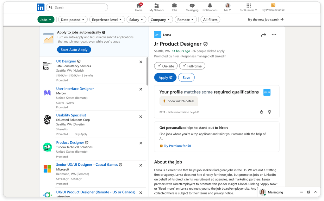The width and height of the screenshot is (324, 201).
Task: Click the Me profile avatar
Action: click(x=228, y=6)
